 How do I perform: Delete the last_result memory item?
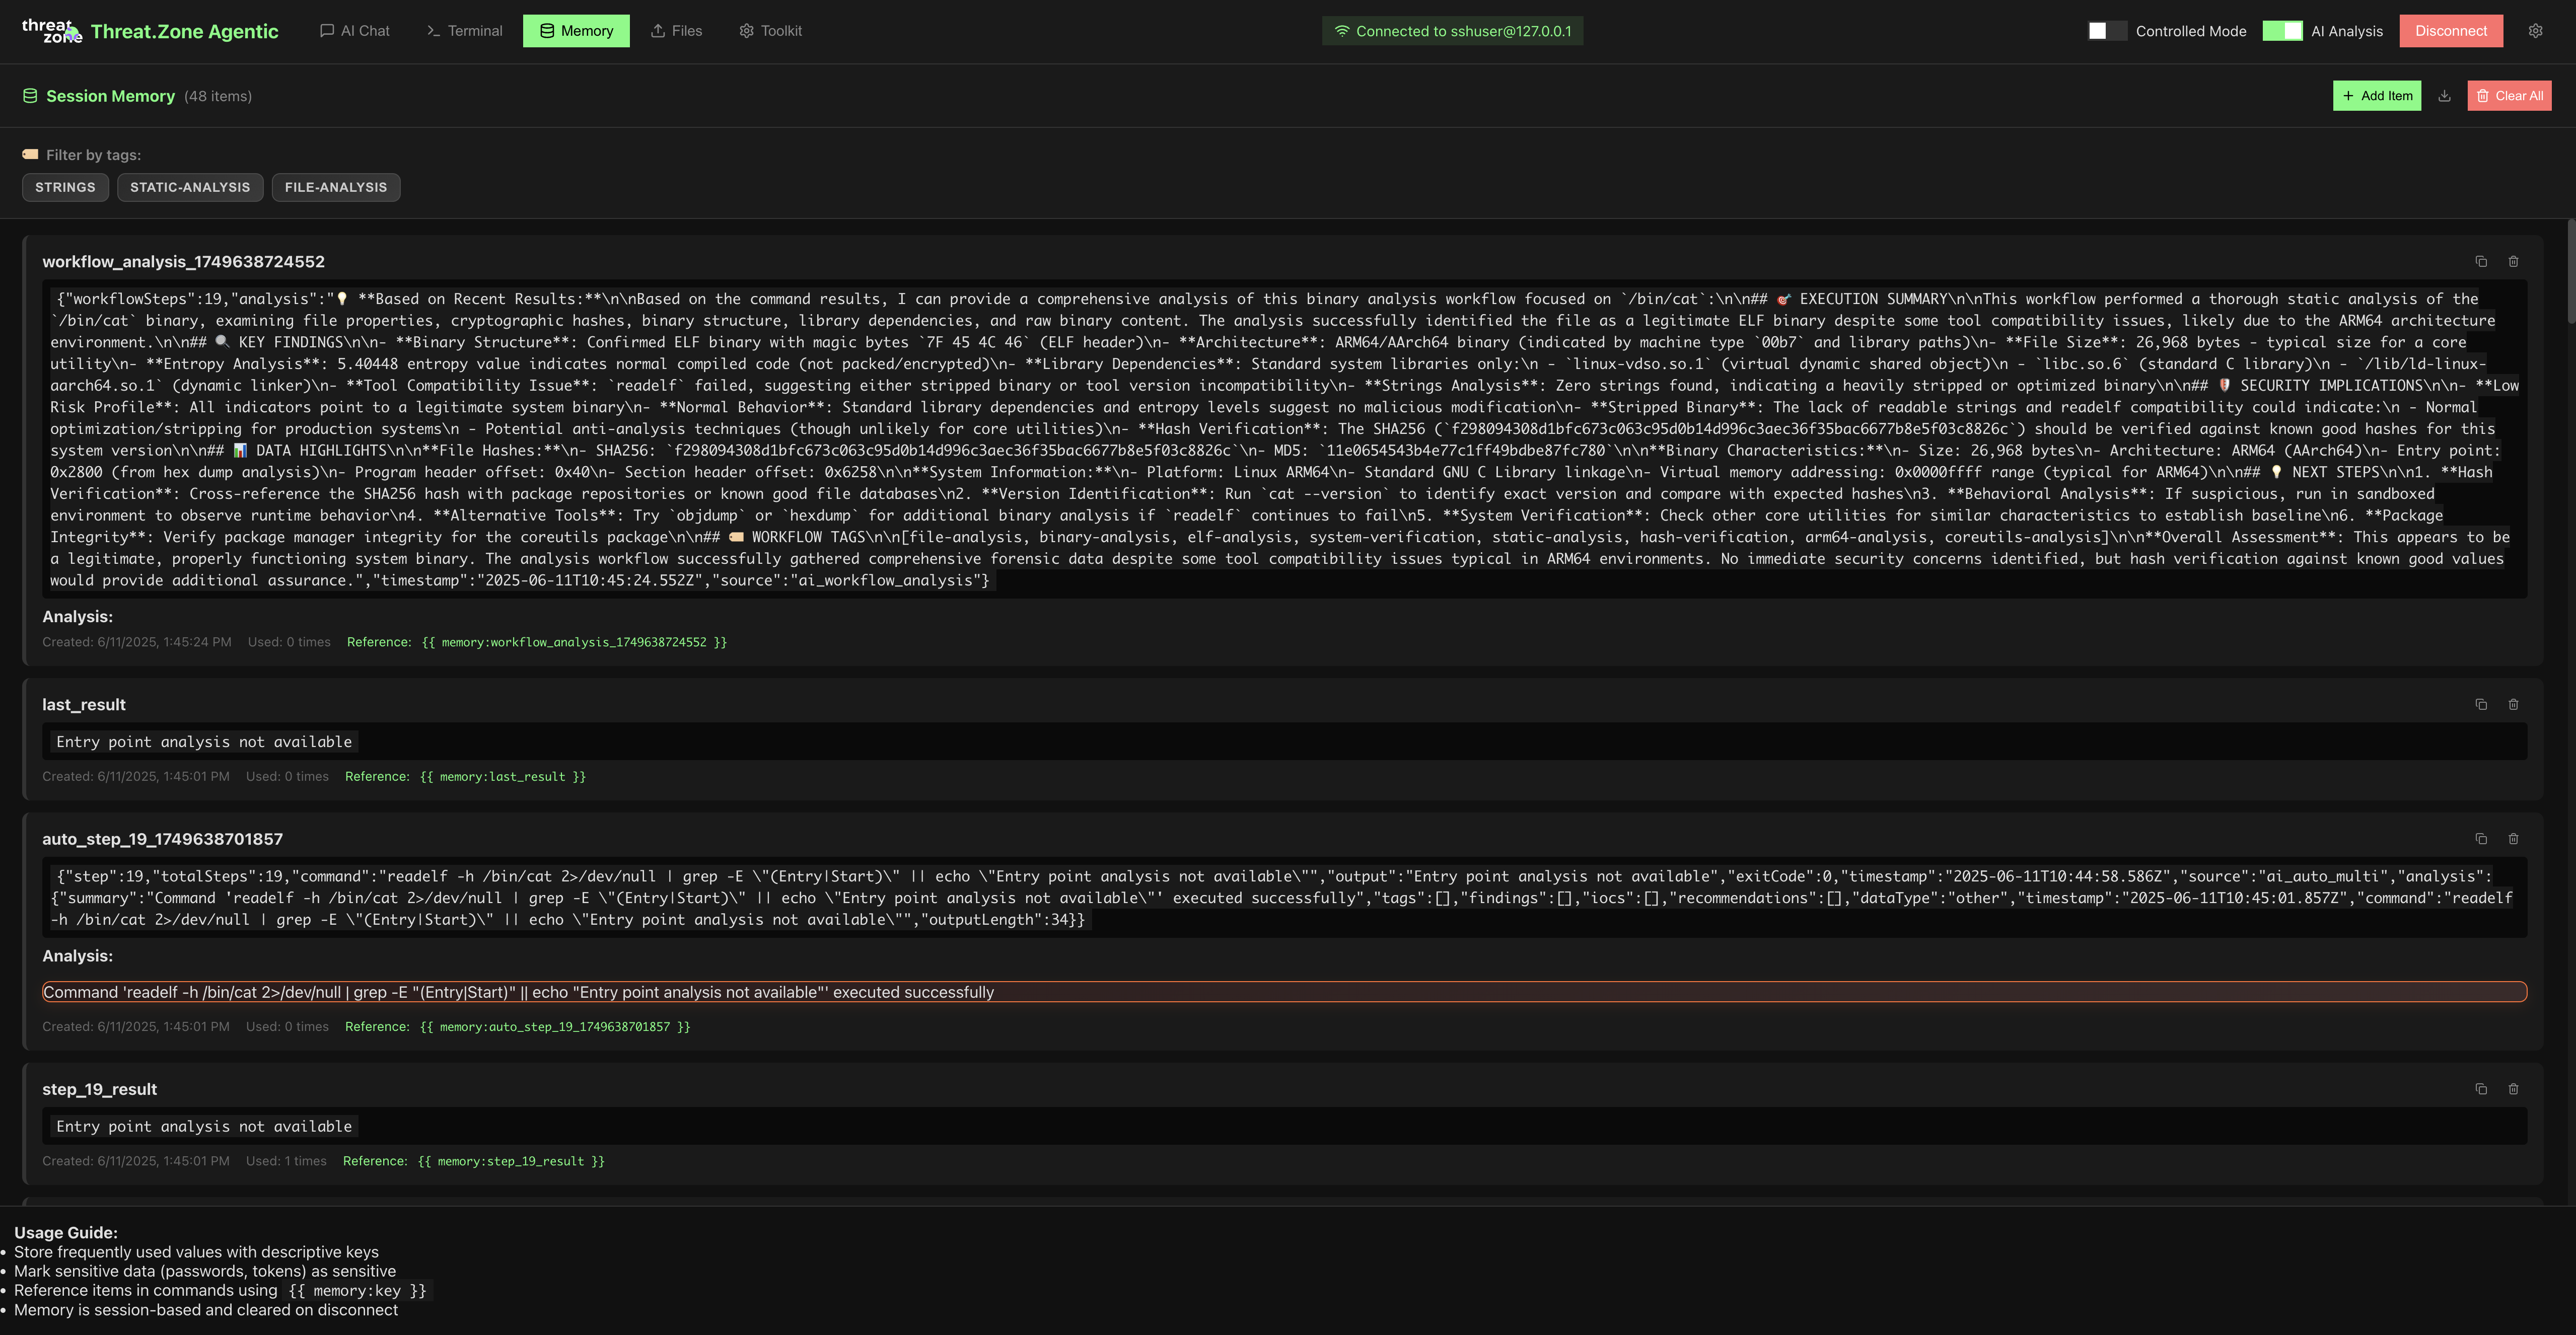(2513, 705)
